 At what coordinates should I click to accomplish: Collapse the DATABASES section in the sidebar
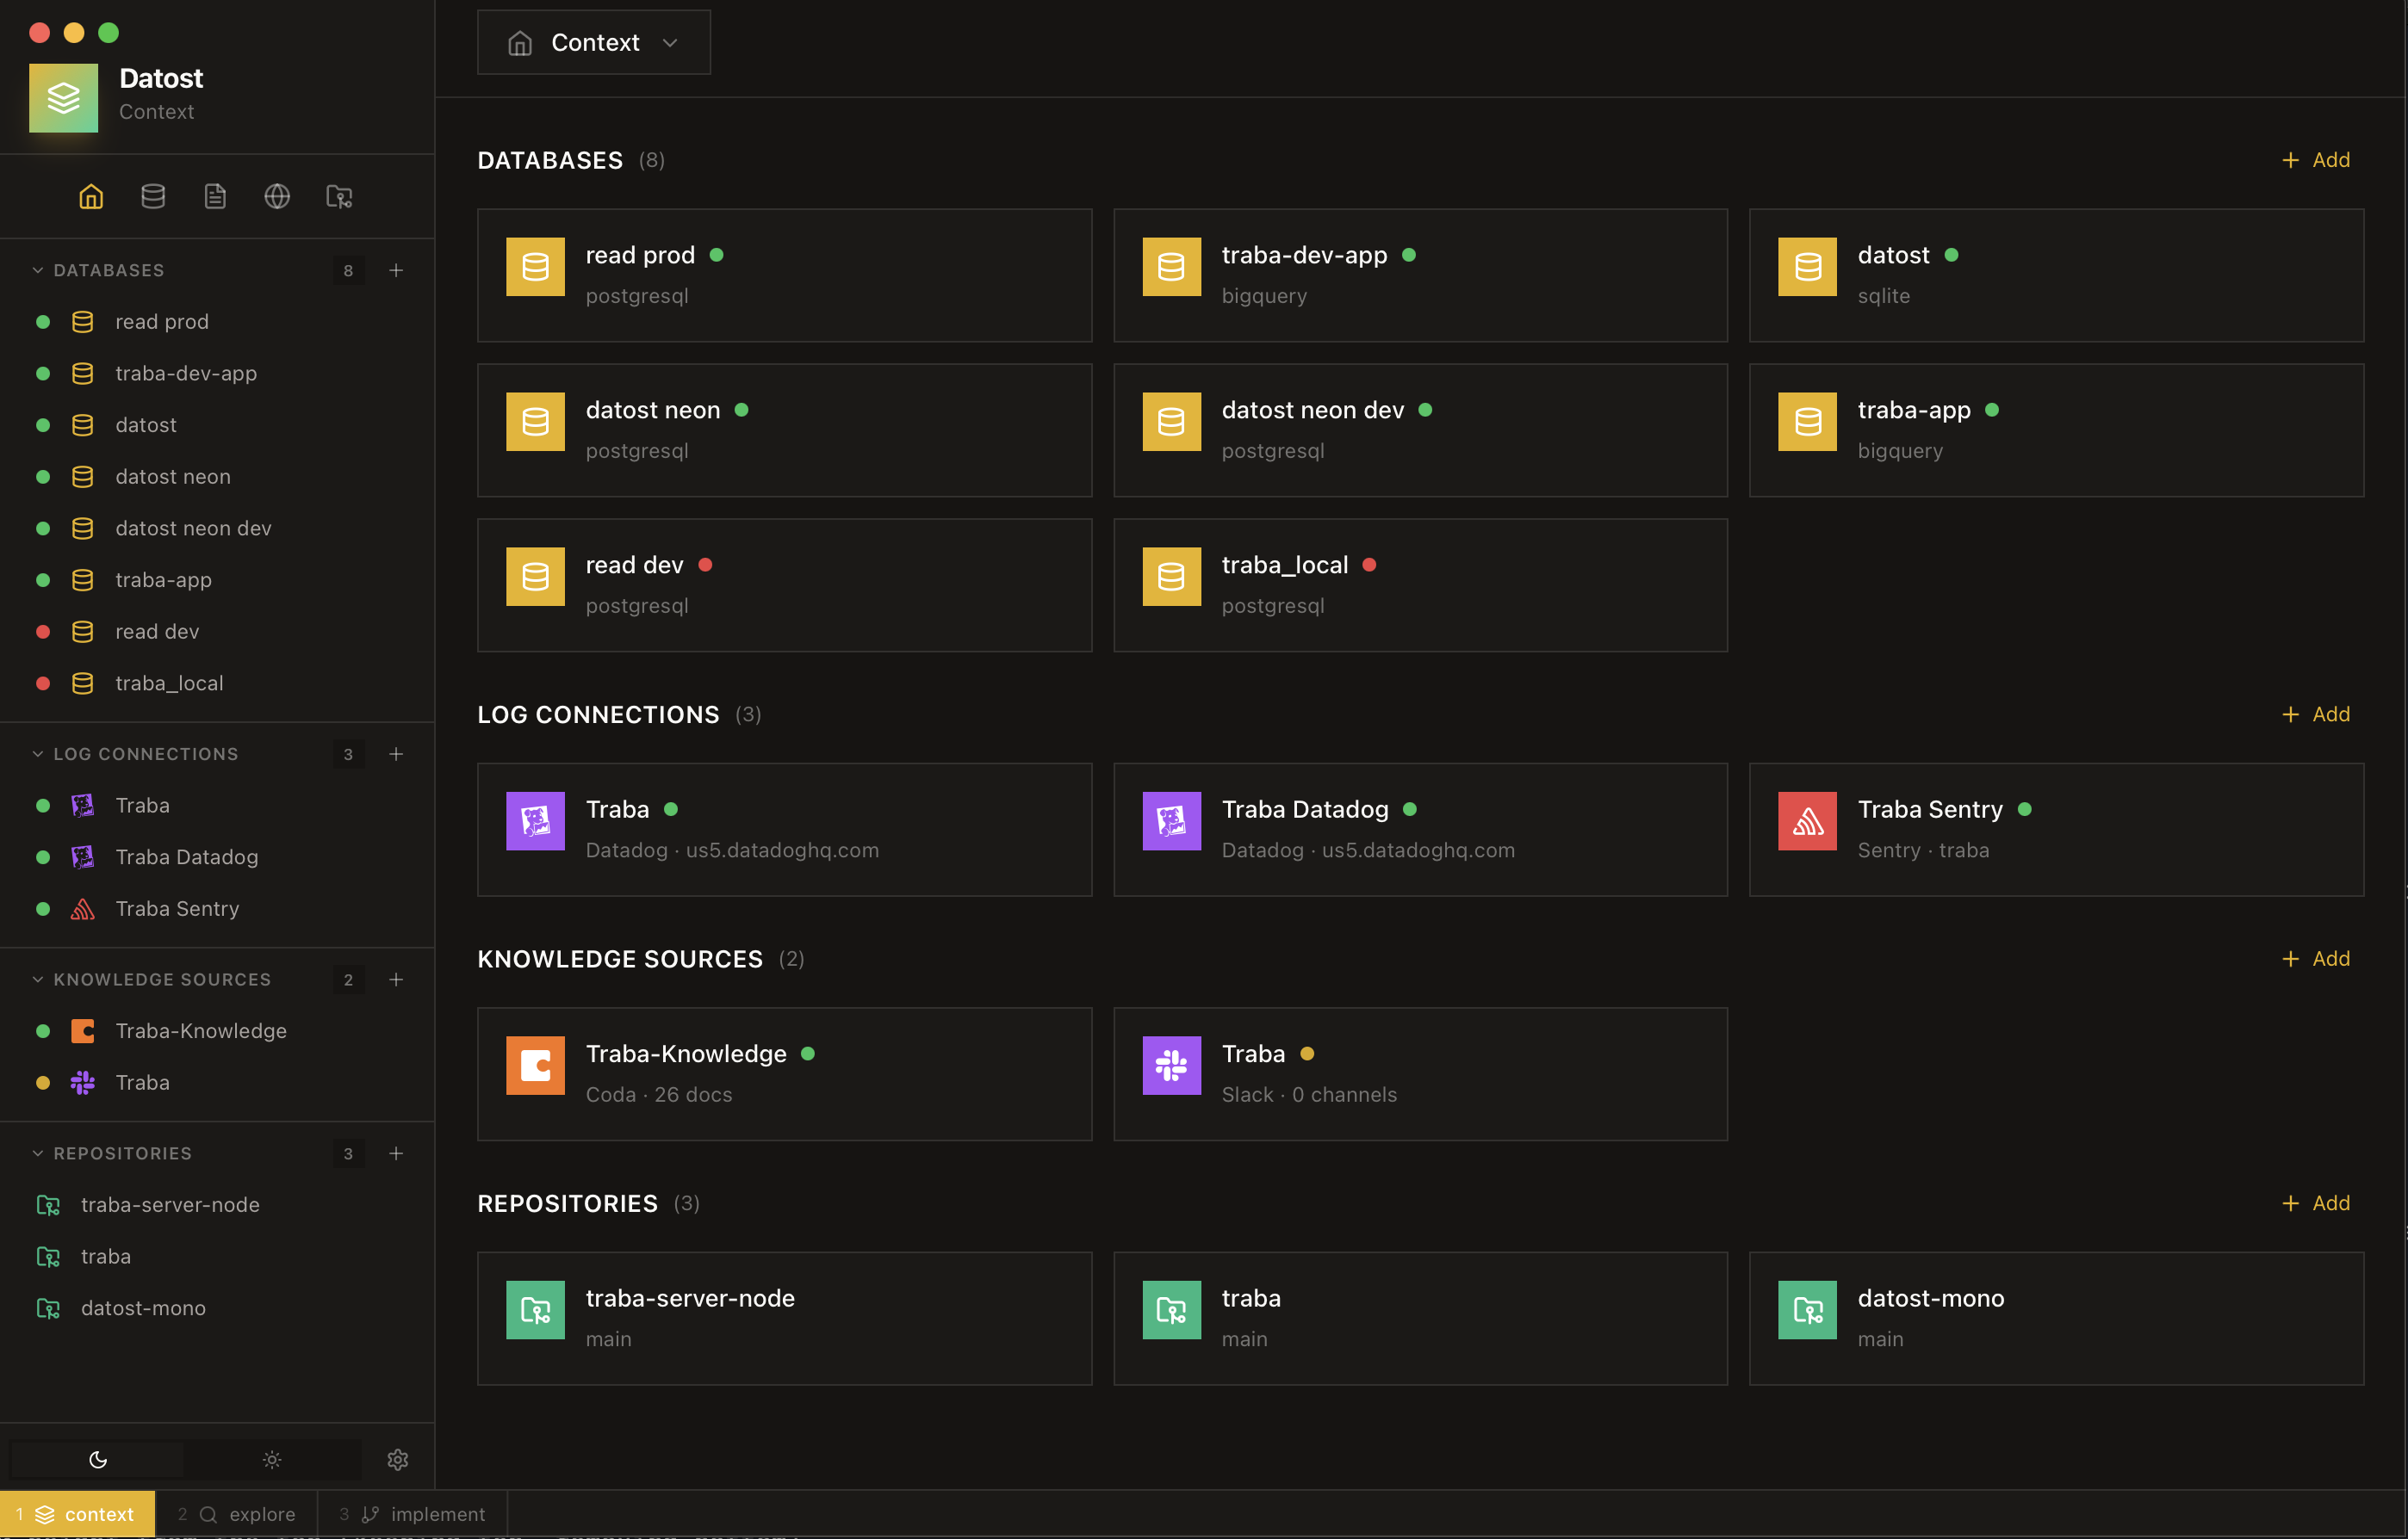(x=38, y=269)
